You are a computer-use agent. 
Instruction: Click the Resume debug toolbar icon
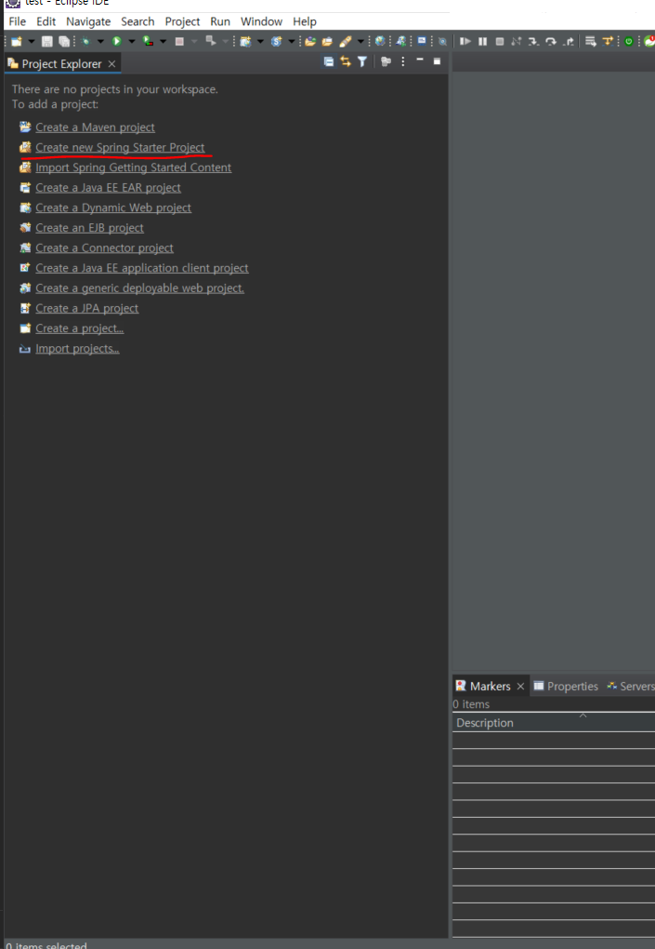[465, 41]
